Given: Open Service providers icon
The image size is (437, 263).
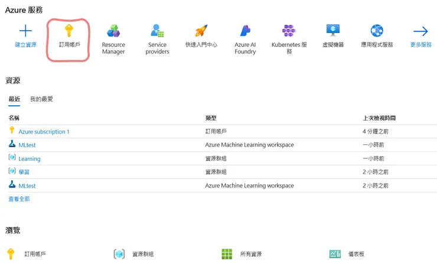Looking at the screenshot, I should (x=157, y=31).
